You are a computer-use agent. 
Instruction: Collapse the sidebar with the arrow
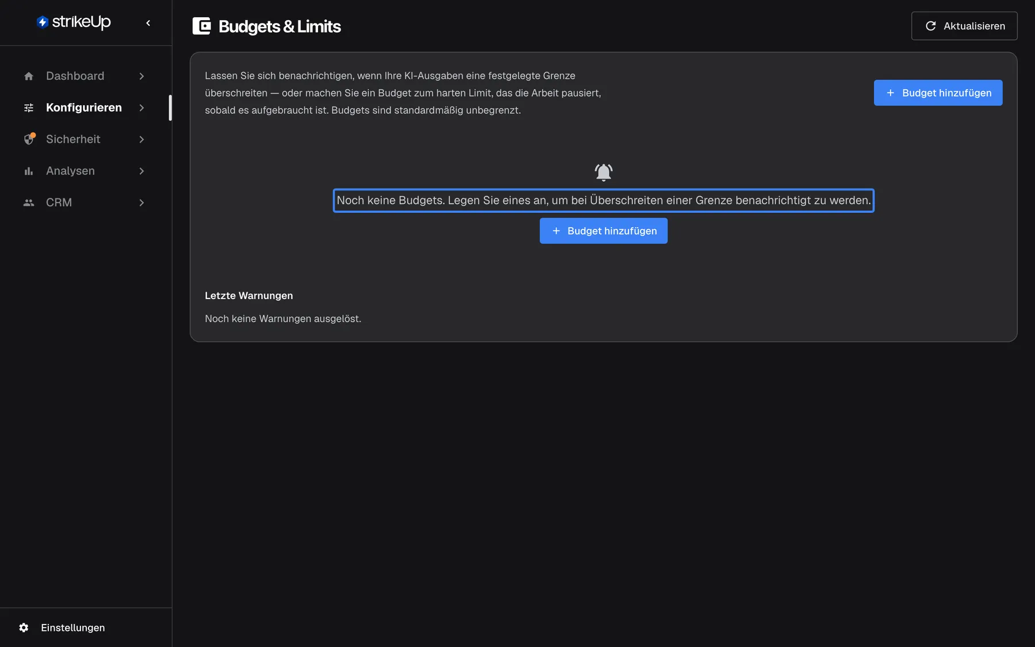[x=148, y=23]
